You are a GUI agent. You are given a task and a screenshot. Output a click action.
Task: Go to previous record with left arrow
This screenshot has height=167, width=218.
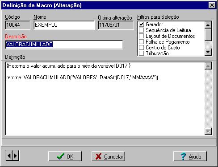tap(9, 155)
